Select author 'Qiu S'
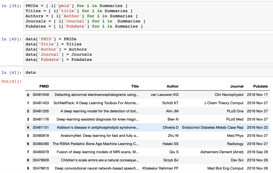 coord(174,152)
